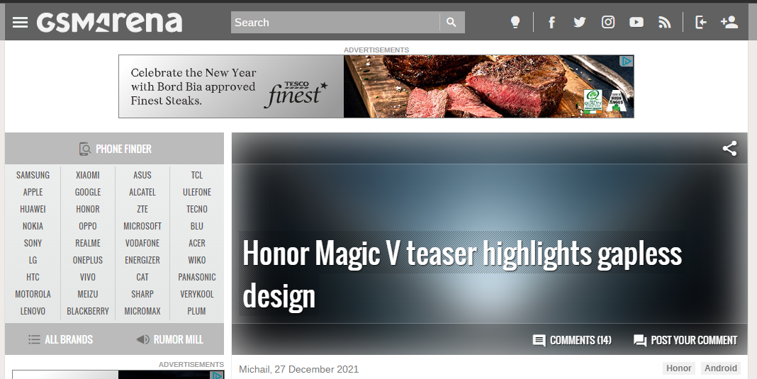Click the Phone Finder magnifier icon

pyautogui.click(x=85, y=149)
